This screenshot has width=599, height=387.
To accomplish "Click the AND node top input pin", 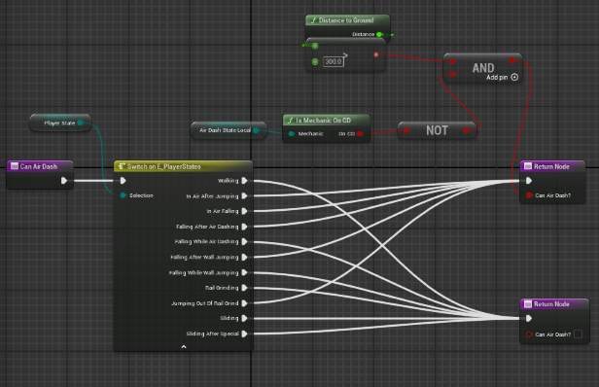I will point(453,61).
